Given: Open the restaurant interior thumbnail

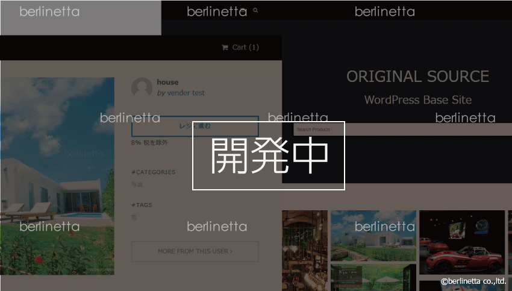Looking at the screenshot, I should (305, 251).
